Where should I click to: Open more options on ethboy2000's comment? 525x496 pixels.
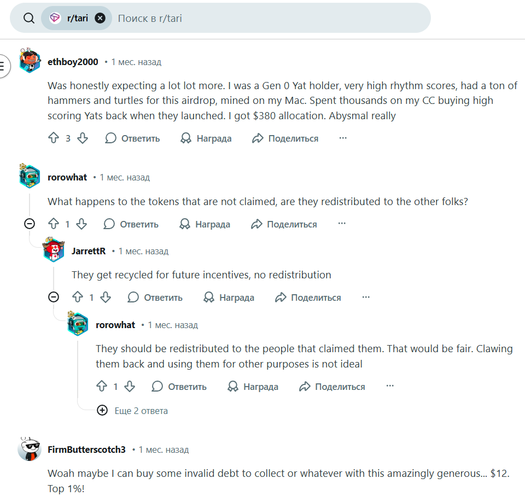click(x=343, y=138)
